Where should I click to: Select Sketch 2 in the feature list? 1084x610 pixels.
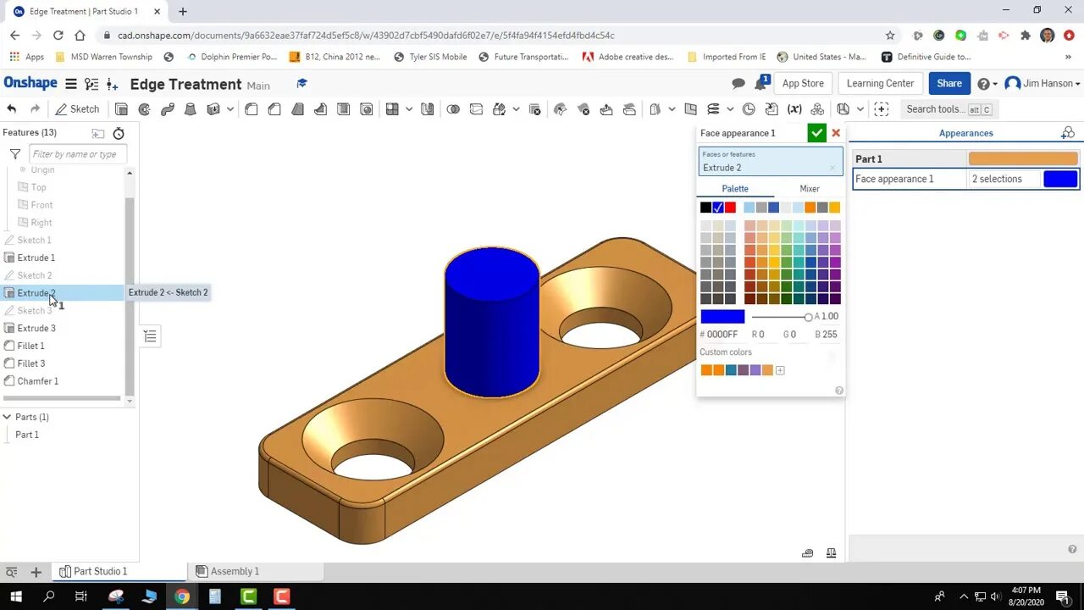(35, 275)
